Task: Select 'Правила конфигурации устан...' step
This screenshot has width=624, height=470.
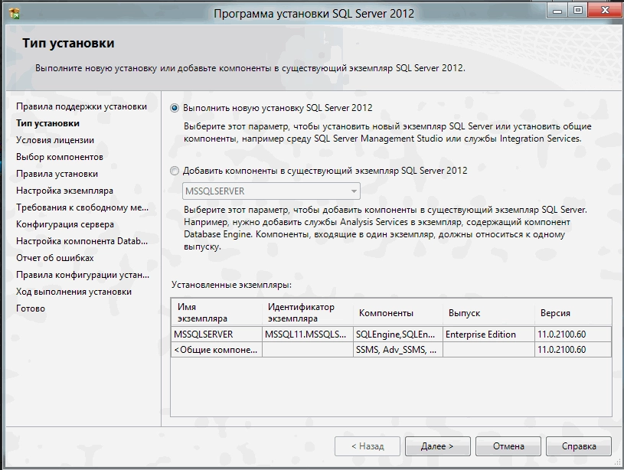Action: (83, 275)
